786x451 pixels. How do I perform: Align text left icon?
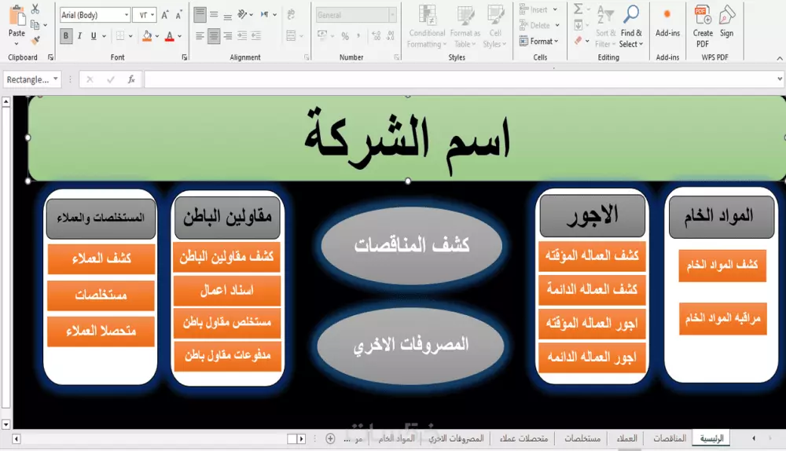(200, 35)
